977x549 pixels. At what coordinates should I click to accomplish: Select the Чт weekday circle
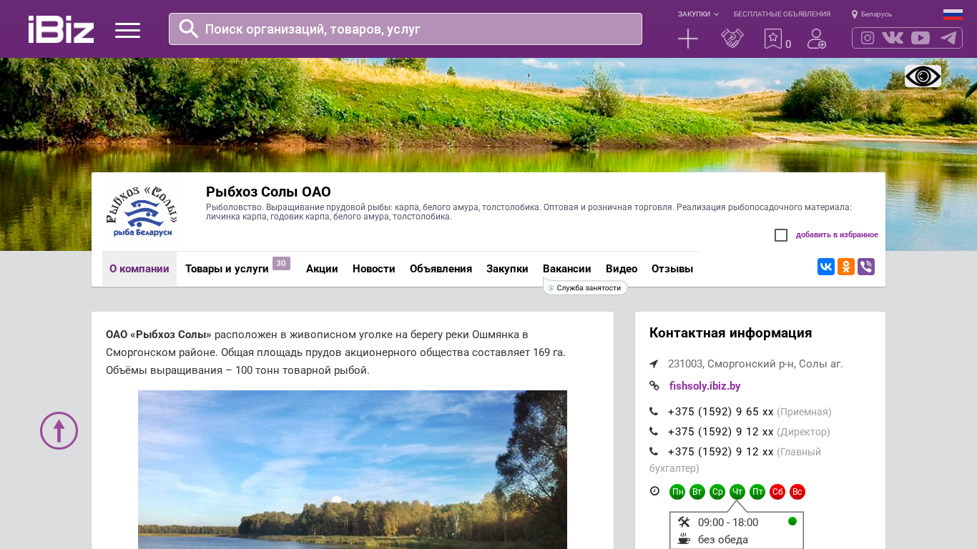coord(737,492)
